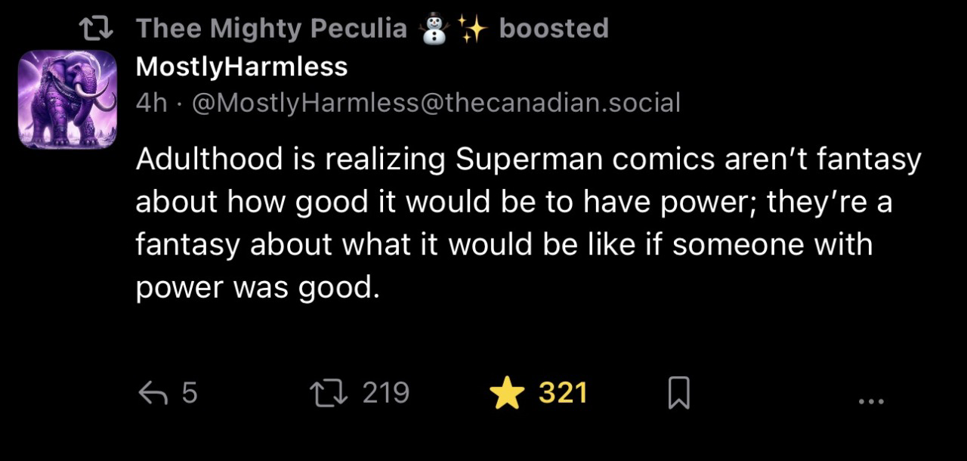Open the purple mammoth avatar profile
The image size is (967, 461).
click(x=67, y=99)
